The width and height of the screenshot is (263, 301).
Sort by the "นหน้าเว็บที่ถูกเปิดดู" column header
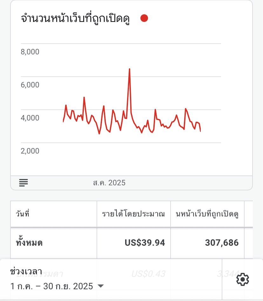207,214
